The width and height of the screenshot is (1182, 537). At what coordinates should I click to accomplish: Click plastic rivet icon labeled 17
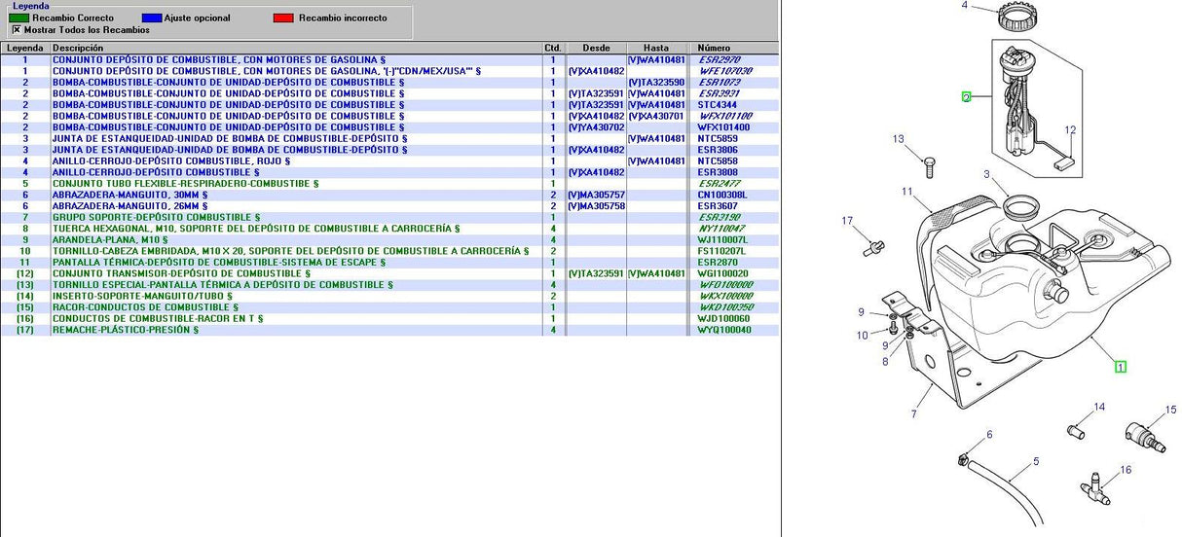click(x=872, y=246)
